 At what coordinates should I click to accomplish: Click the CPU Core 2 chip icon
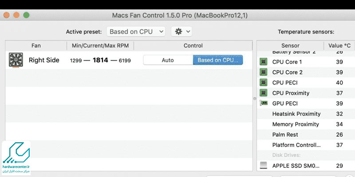pos(263,72)
